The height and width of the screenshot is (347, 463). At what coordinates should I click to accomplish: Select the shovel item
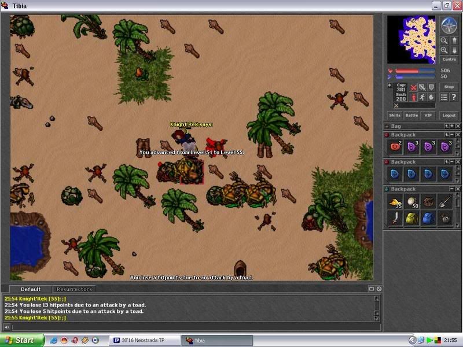[445, 202]
